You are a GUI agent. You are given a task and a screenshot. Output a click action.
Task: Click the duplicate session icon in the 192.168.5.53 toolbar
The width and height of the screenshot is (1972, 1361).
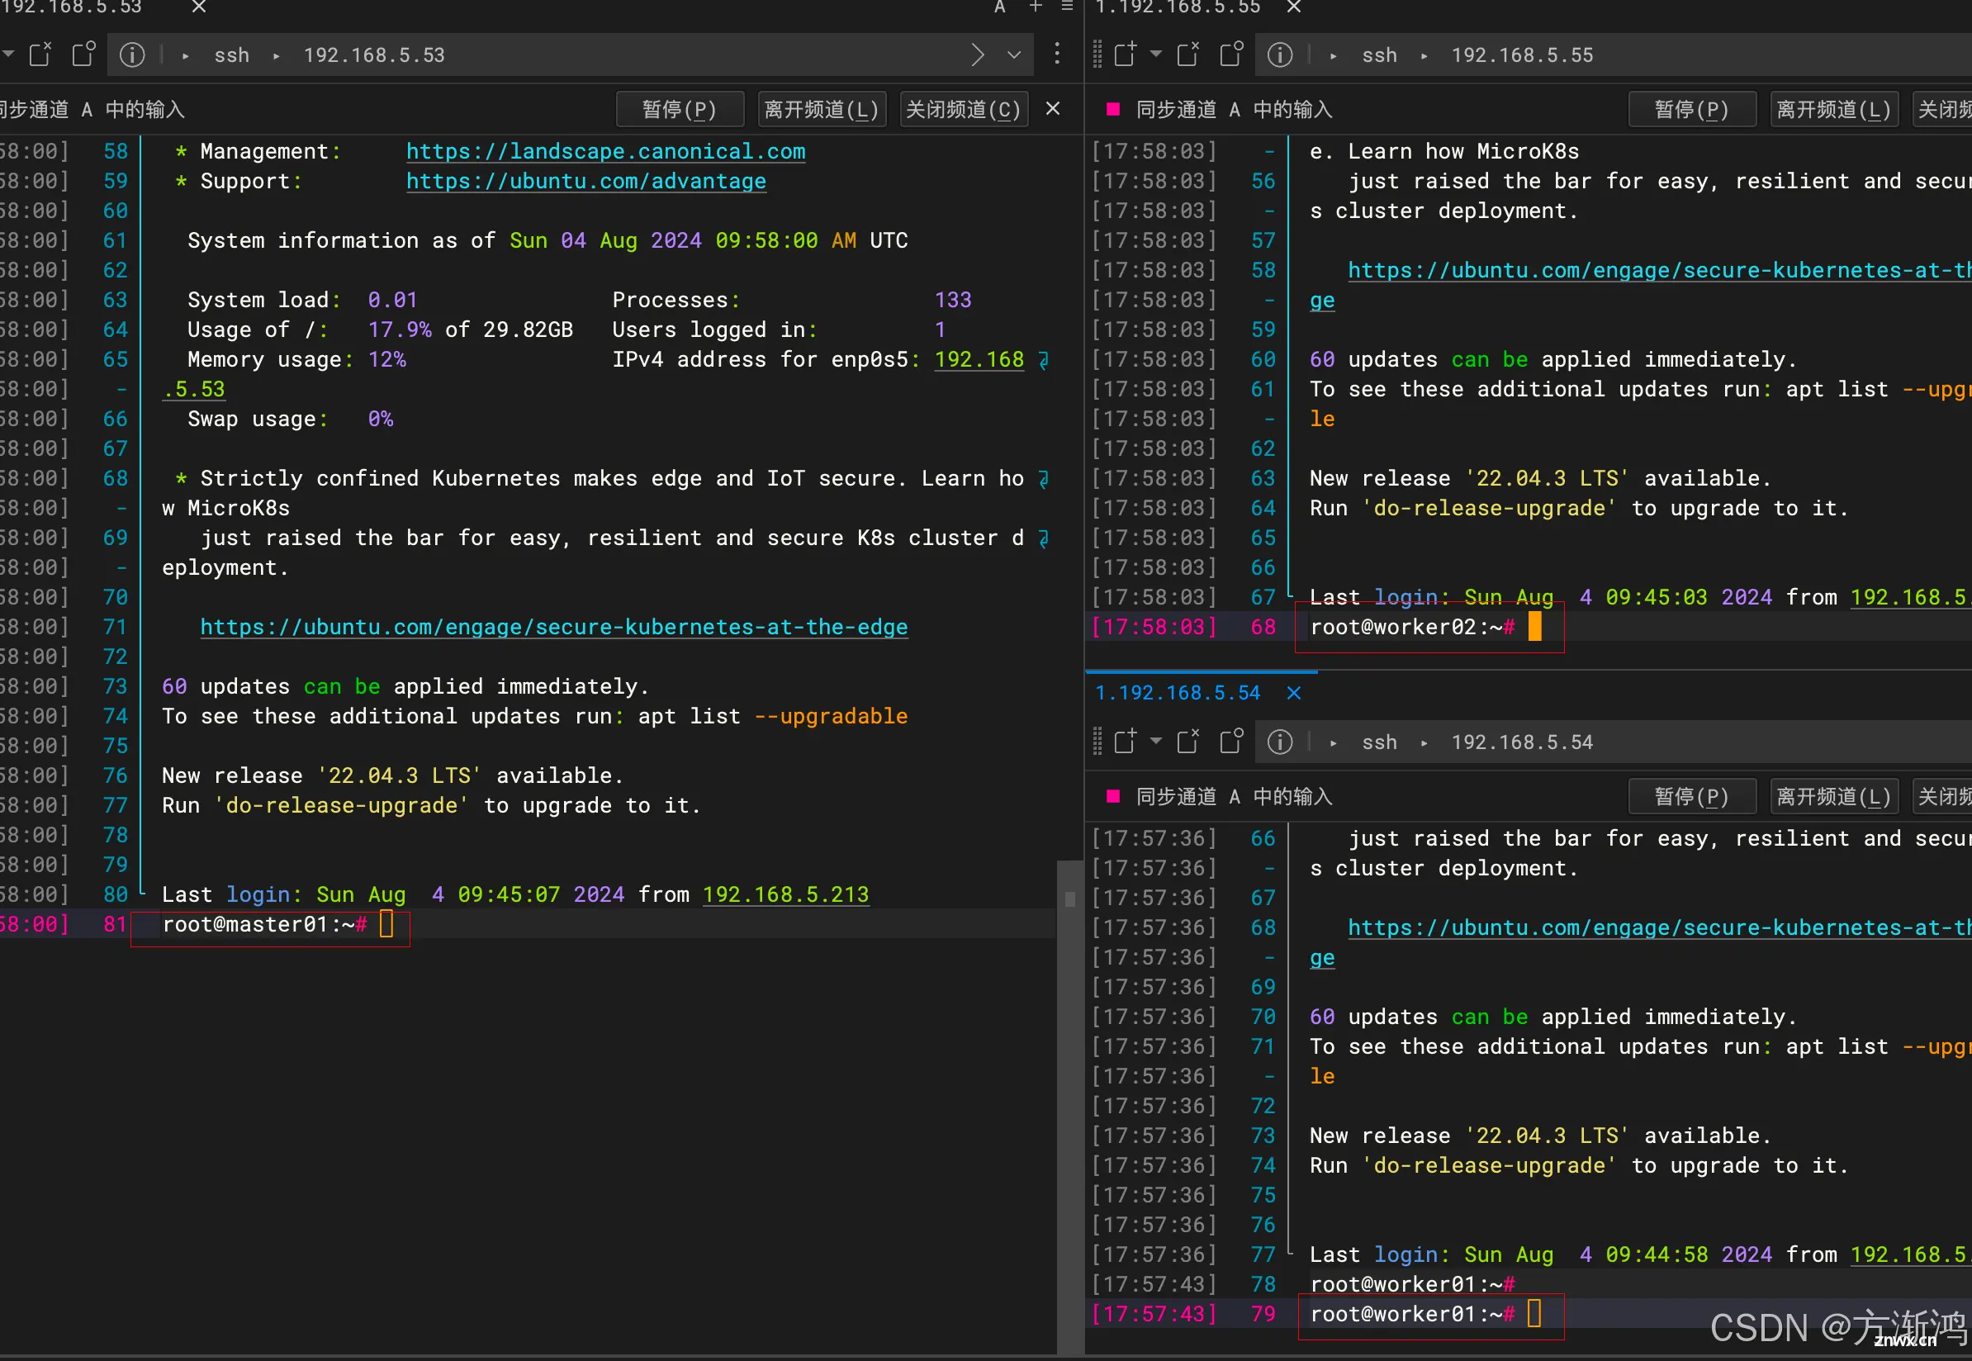click(83, 55)
